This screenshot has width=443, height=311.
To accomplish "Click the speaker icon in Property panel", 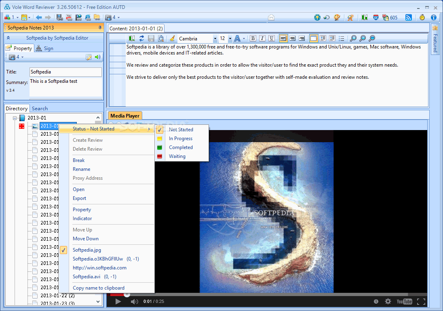I will coord(98,57).
